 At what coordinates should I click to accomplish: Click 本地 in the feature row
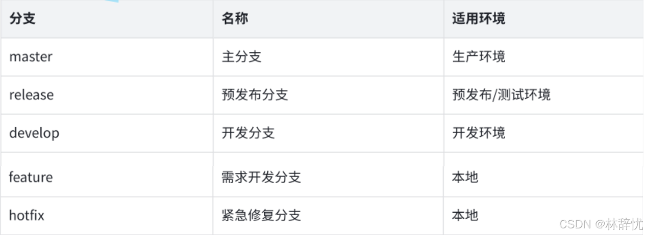tap(465, 178)
